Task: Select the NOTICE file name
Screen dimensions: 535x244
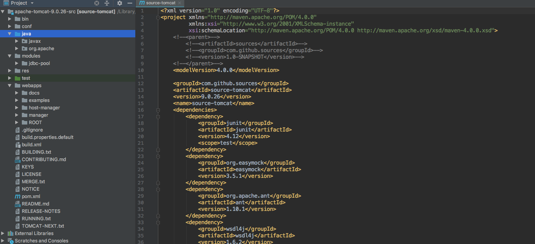Action: point(30,189)
